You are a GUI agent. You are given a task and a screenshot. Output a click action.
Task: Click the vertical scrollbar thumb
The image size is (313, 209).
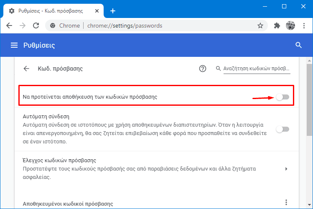click(x=309, y=100)
